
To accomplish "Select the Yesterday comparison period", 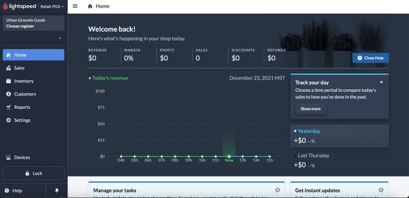I will (x=339, y=136).
